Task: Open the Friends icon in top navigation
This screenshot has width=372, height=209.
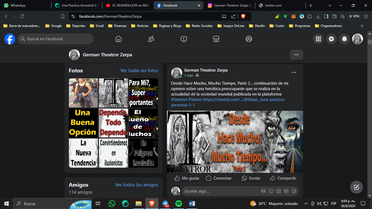Action: click(x=151, y=39)
